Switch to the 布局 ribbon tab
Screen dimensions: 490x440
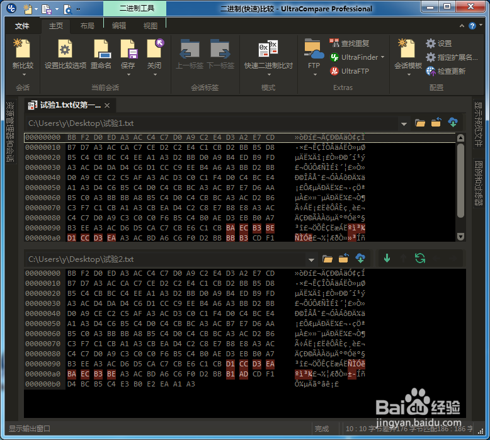pyautogui.click(x=87, y=26)
